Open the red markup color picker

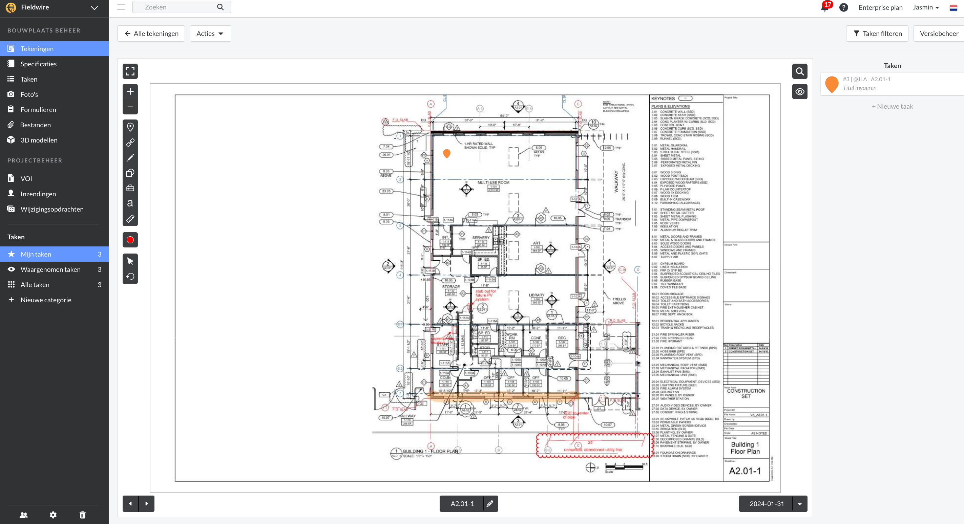[130, 240]
